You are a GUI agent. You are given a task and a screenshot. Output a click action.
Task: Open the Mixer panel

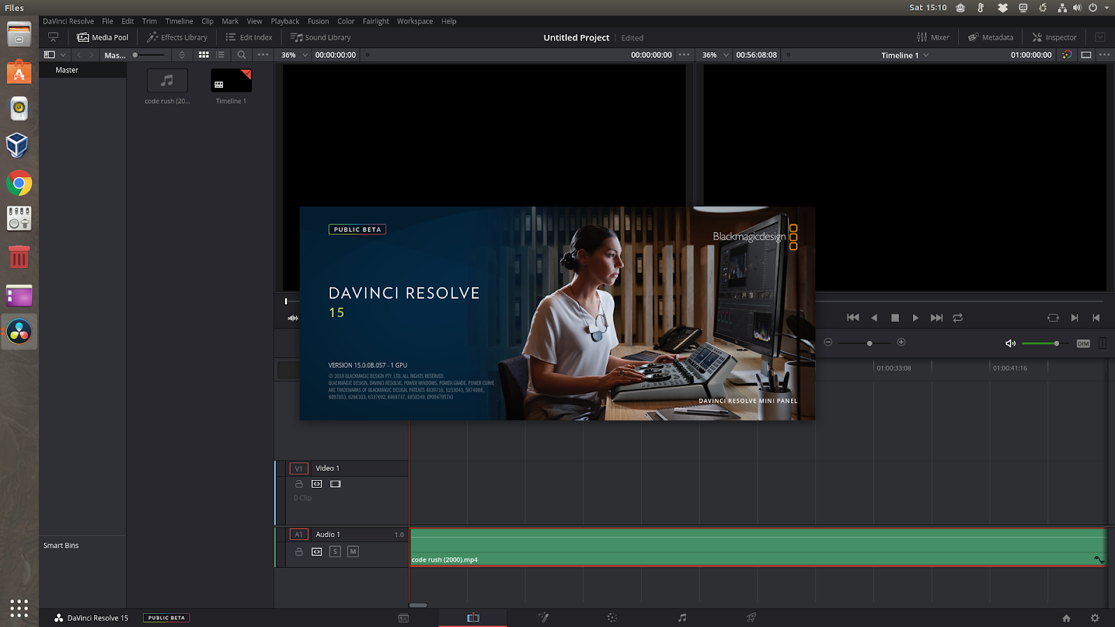point(933,37)
